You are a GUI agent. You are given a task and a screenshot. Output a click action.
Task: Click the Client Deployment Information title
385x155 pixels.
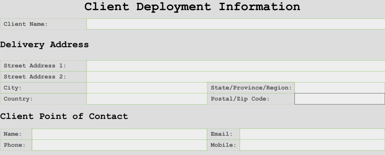tap(192, 7)
